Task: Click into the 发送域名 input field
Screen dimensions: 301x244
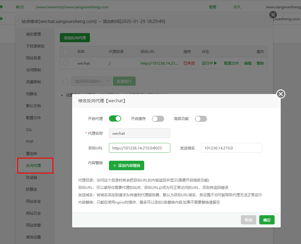Action: click(232, 148)
